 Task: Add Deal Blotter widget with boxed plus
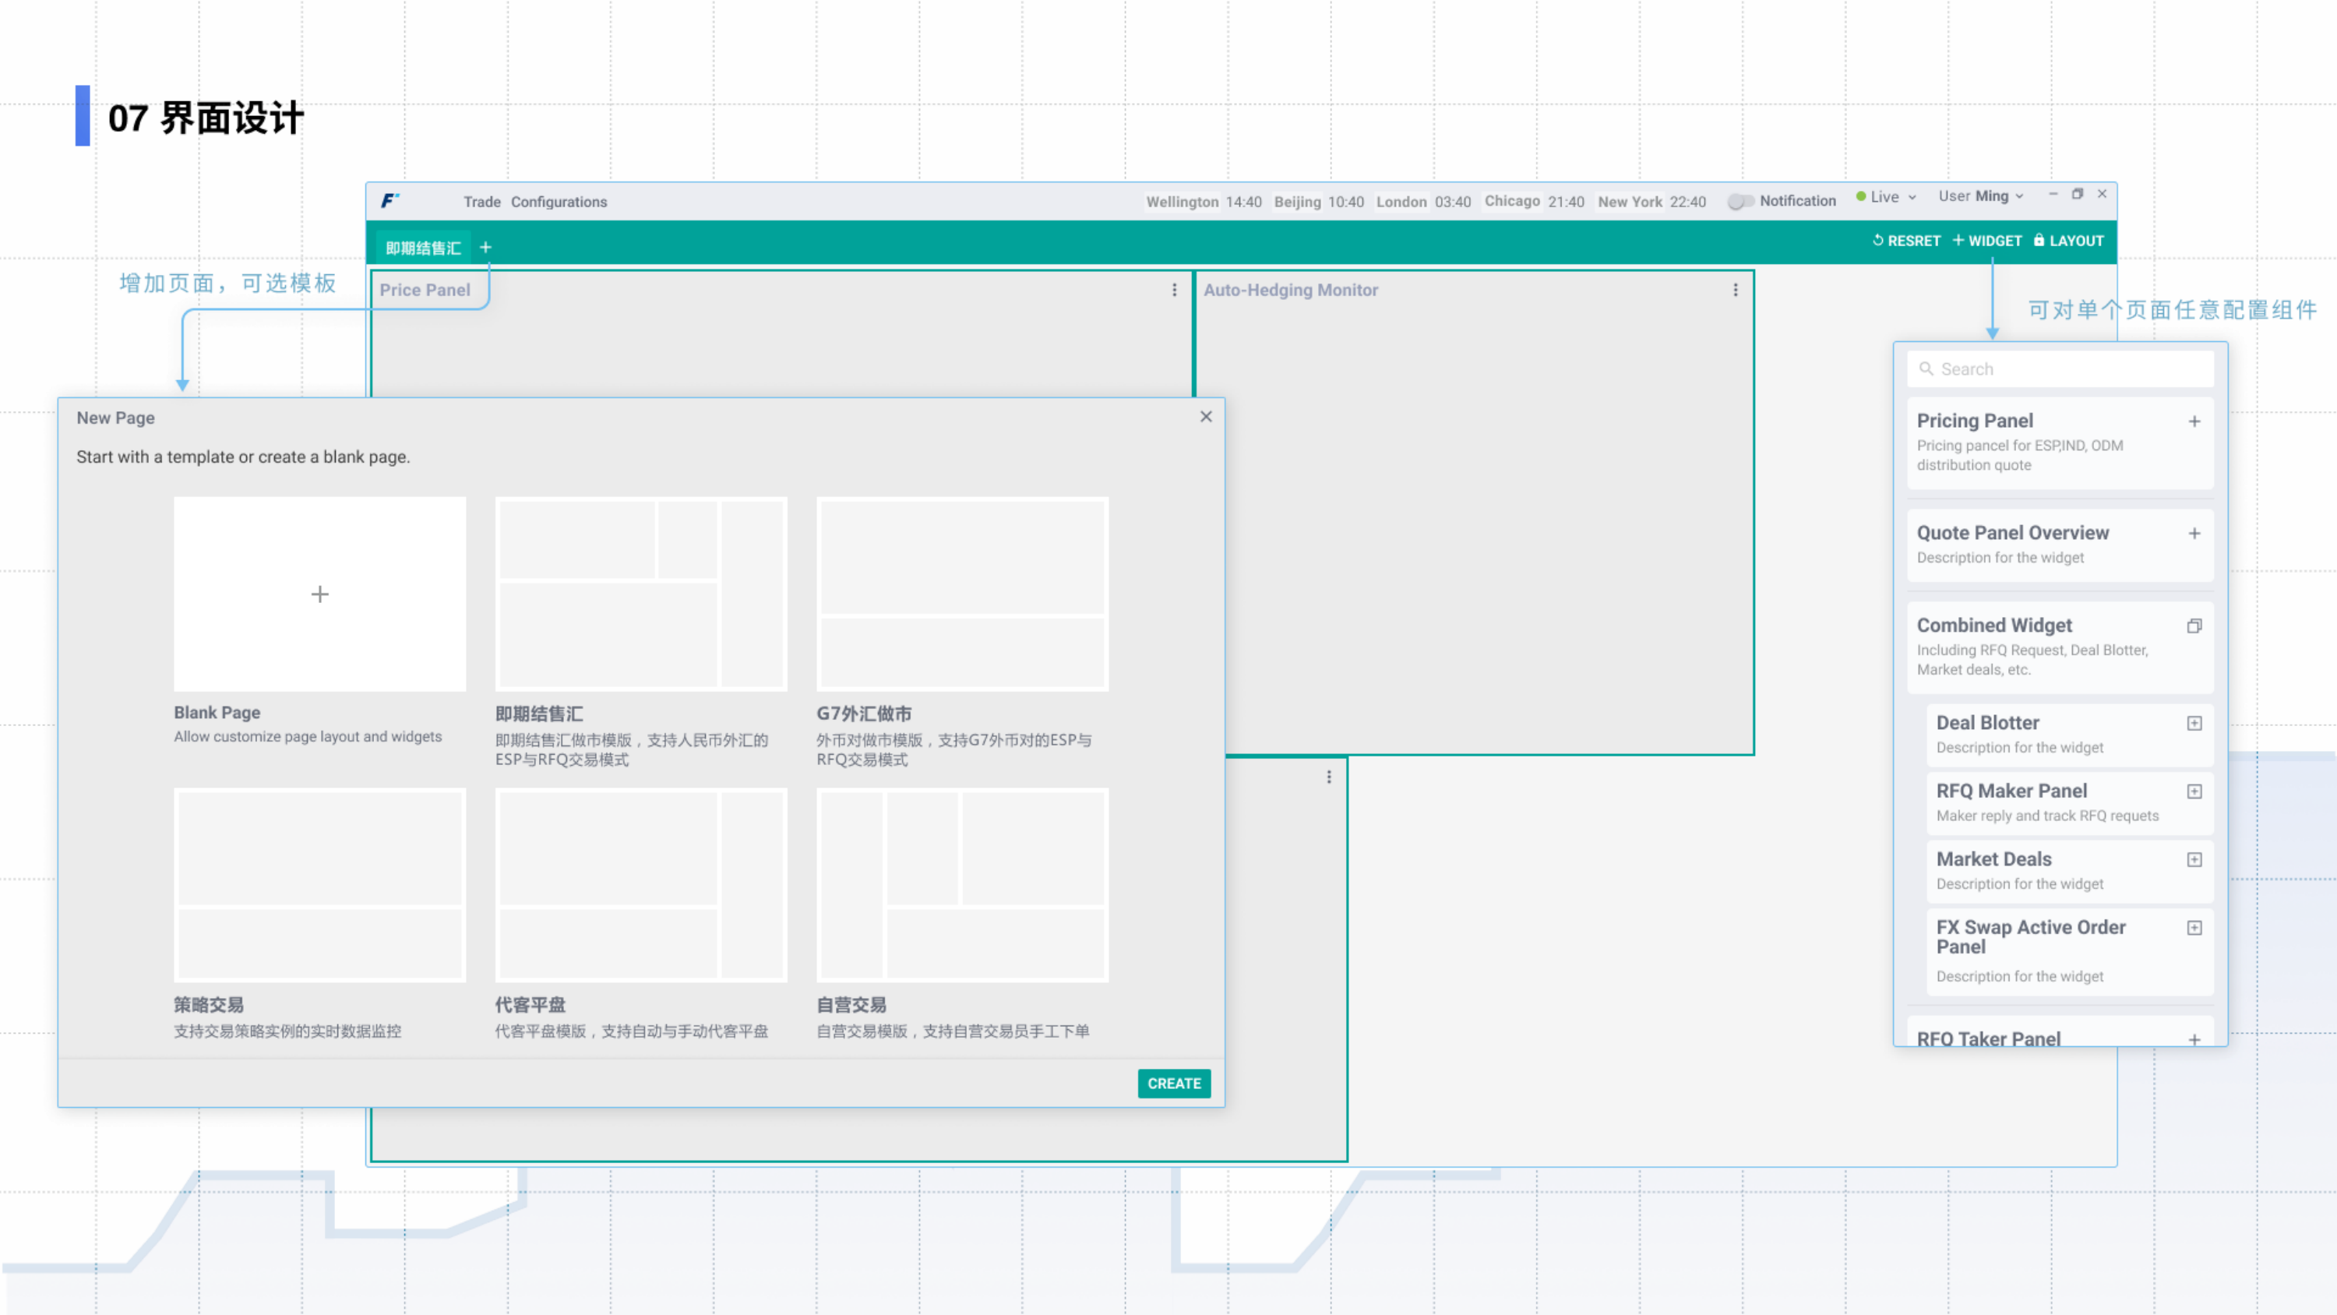click(x=2194, y=723)
